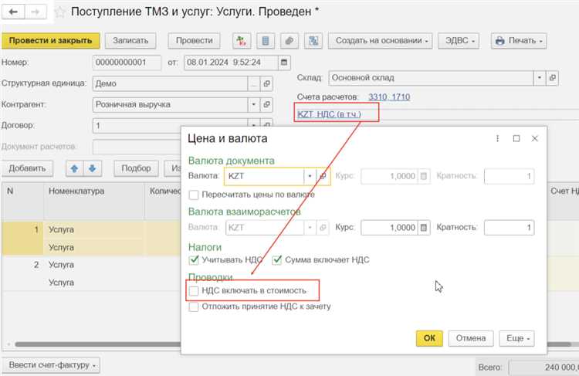579x376 pixels.
Task: Check Пересчитать цены по валюте
Action: (x=194, y=195)
